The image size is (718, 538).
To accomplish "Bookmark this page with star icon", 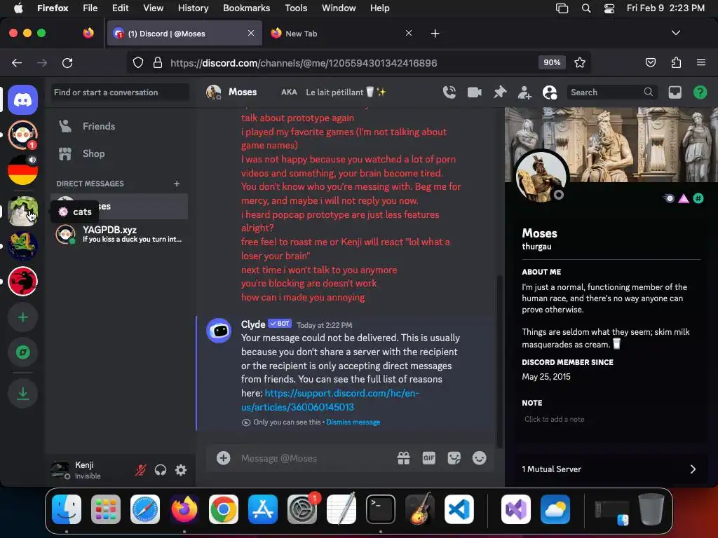I will (580, 62).
